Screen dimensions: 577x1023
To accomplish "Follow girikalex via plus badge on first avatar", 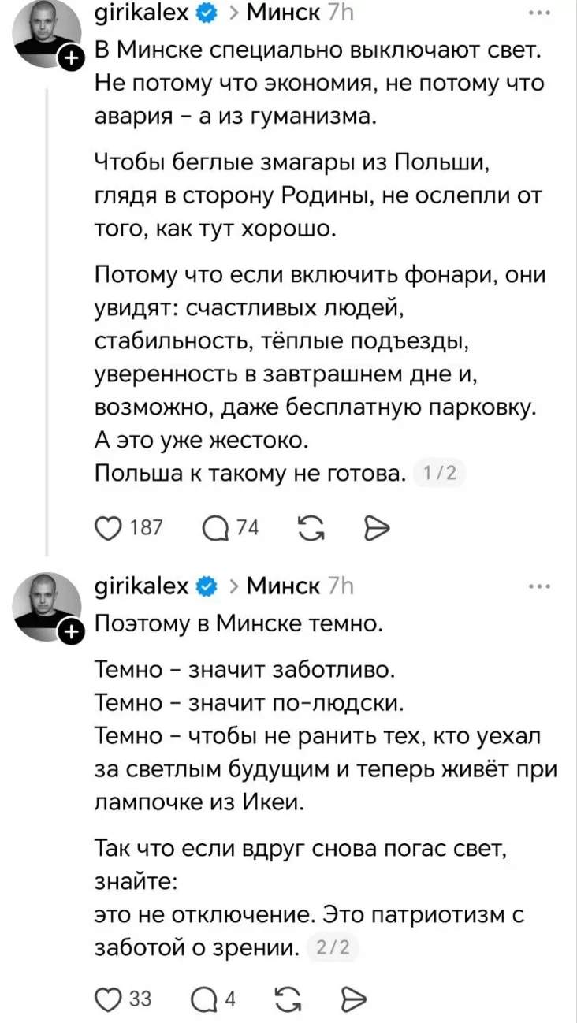I will pos(71,57).
